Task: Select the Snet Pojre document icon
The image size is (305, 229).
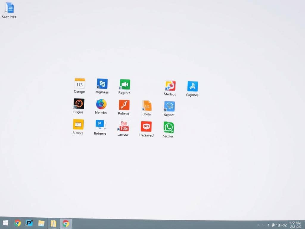Action: point(10,8)
